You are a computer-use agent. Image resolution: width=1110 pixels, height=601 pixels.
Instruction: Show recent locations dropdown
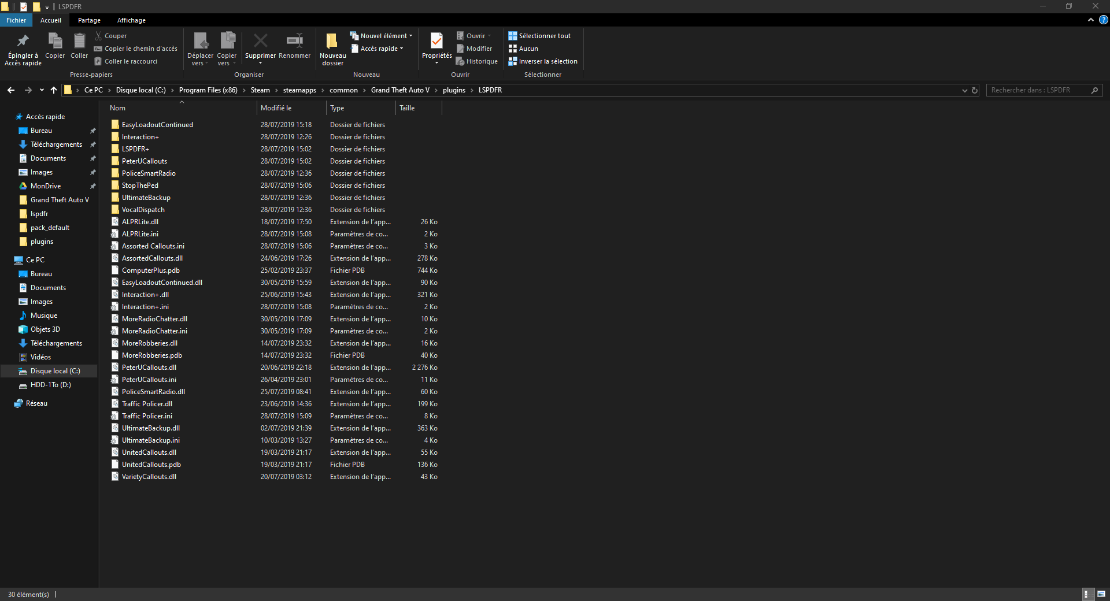(42, 90)
